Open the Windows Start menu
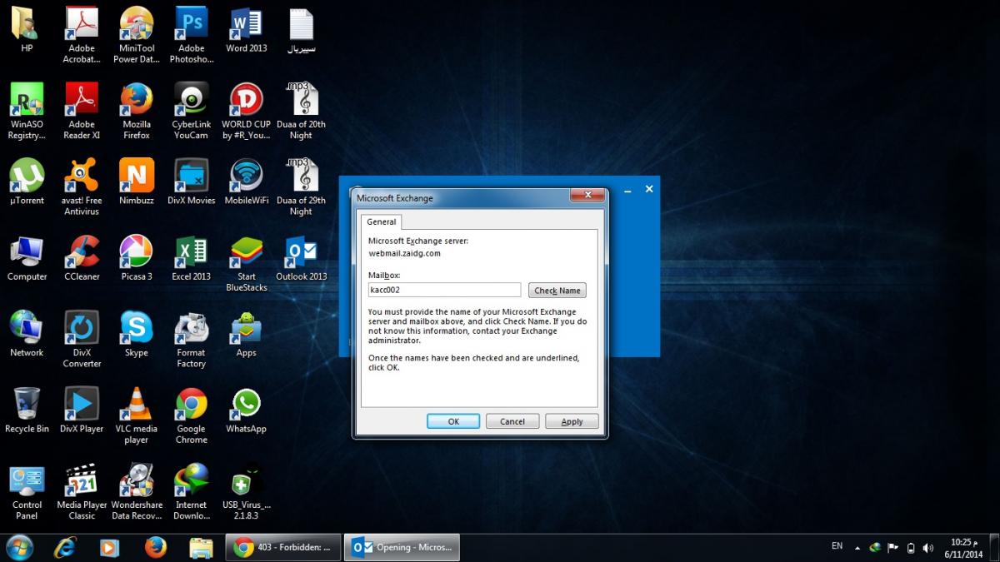Image resolution: width=1000 pixels, height=562 pixels. tap(20, 547)
